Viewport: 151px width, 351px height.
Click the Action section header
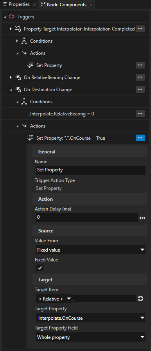coord(90,199)
